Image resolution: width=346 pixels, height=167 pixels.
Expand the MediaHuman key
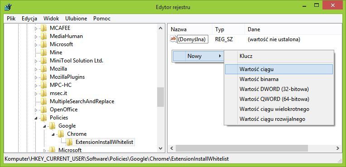tap(36, 37)
